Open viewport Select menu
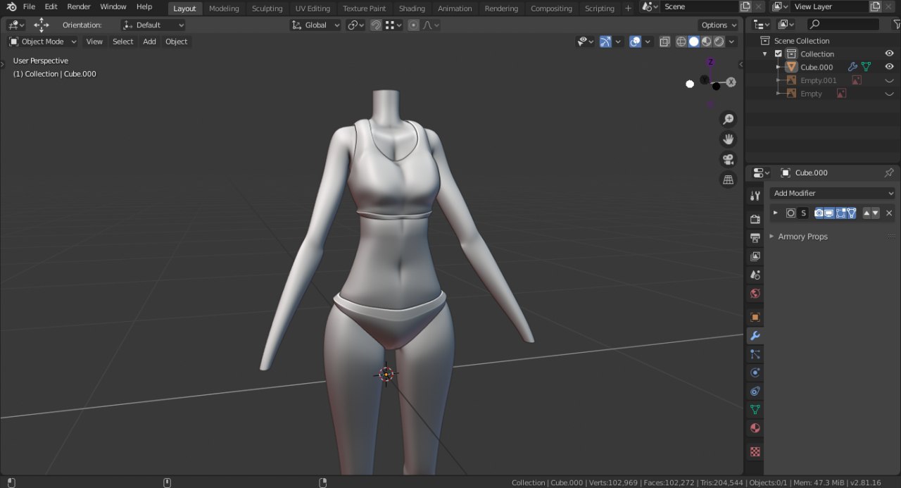 coord(123,42)
